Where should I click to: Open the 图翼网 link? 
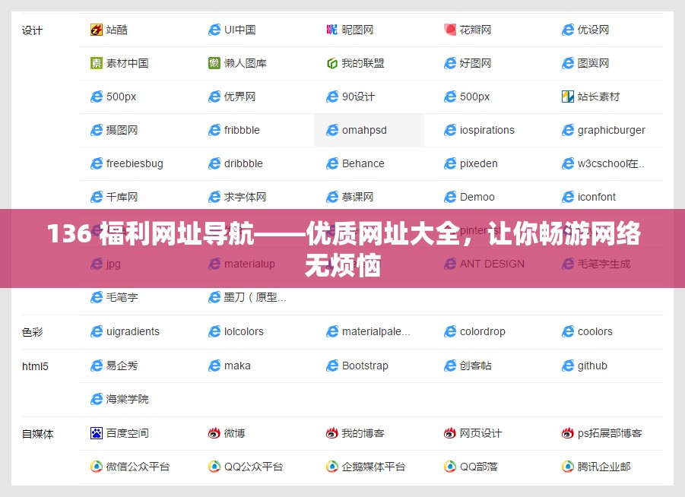pos(593,63)
